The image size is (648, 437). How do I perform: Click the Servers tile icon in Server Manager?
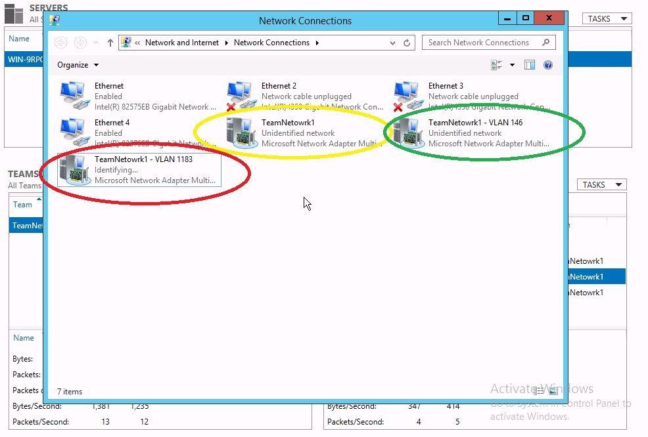coord(14,13)
